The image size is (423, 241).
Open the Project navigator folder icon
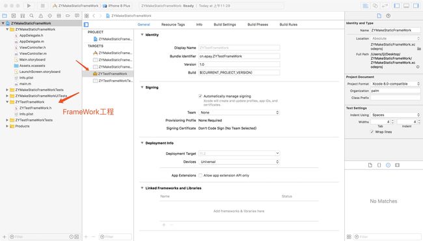pyautogui.click(x=5, y=16)
